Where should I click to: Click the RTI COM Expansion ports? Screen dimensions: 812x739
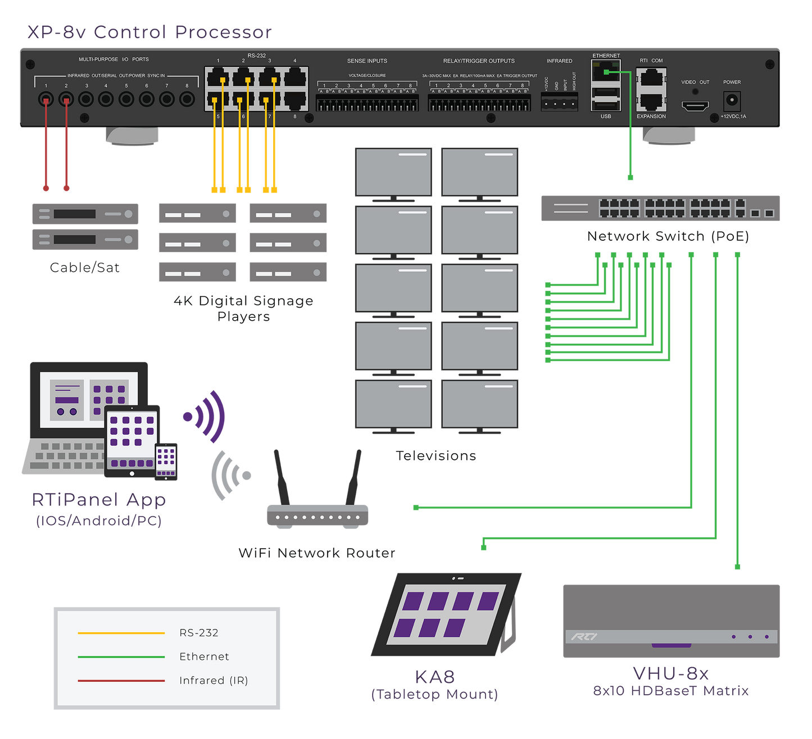(651, 90)
